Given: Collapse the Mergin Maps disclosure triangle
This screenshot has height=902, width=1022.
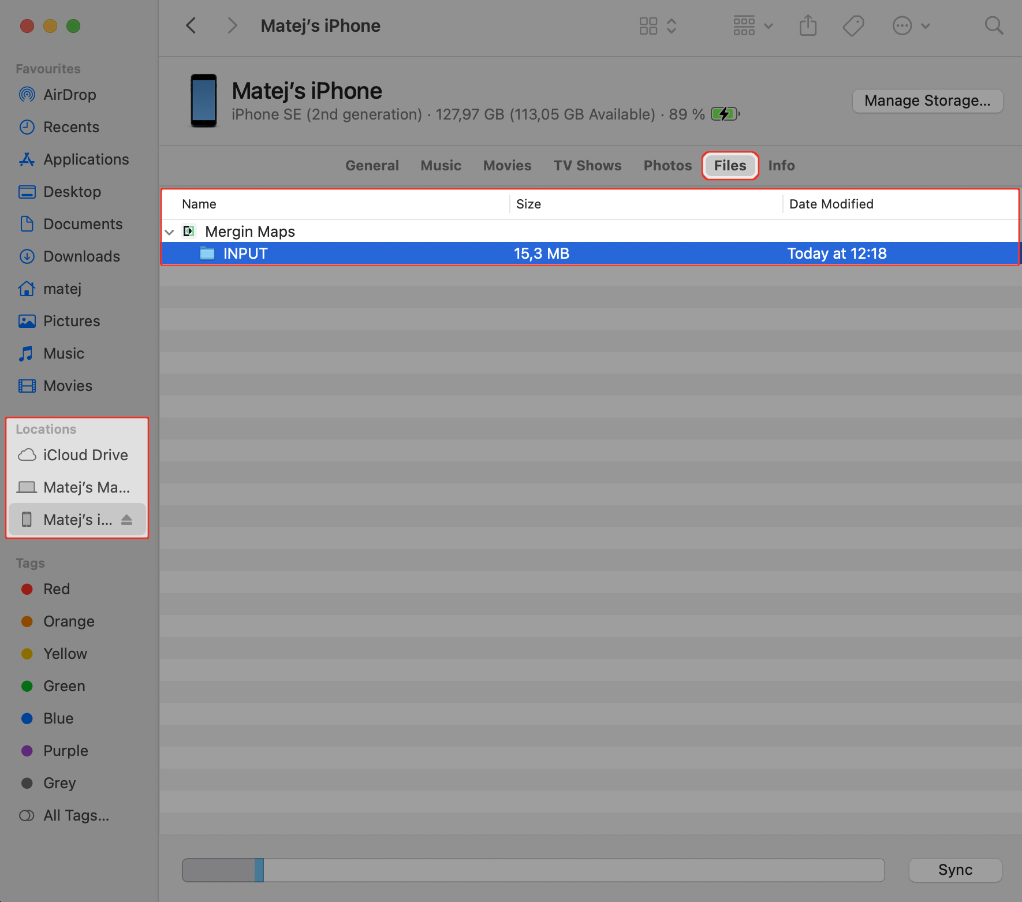Looking at the screenshot, I should tap(169, 232).
